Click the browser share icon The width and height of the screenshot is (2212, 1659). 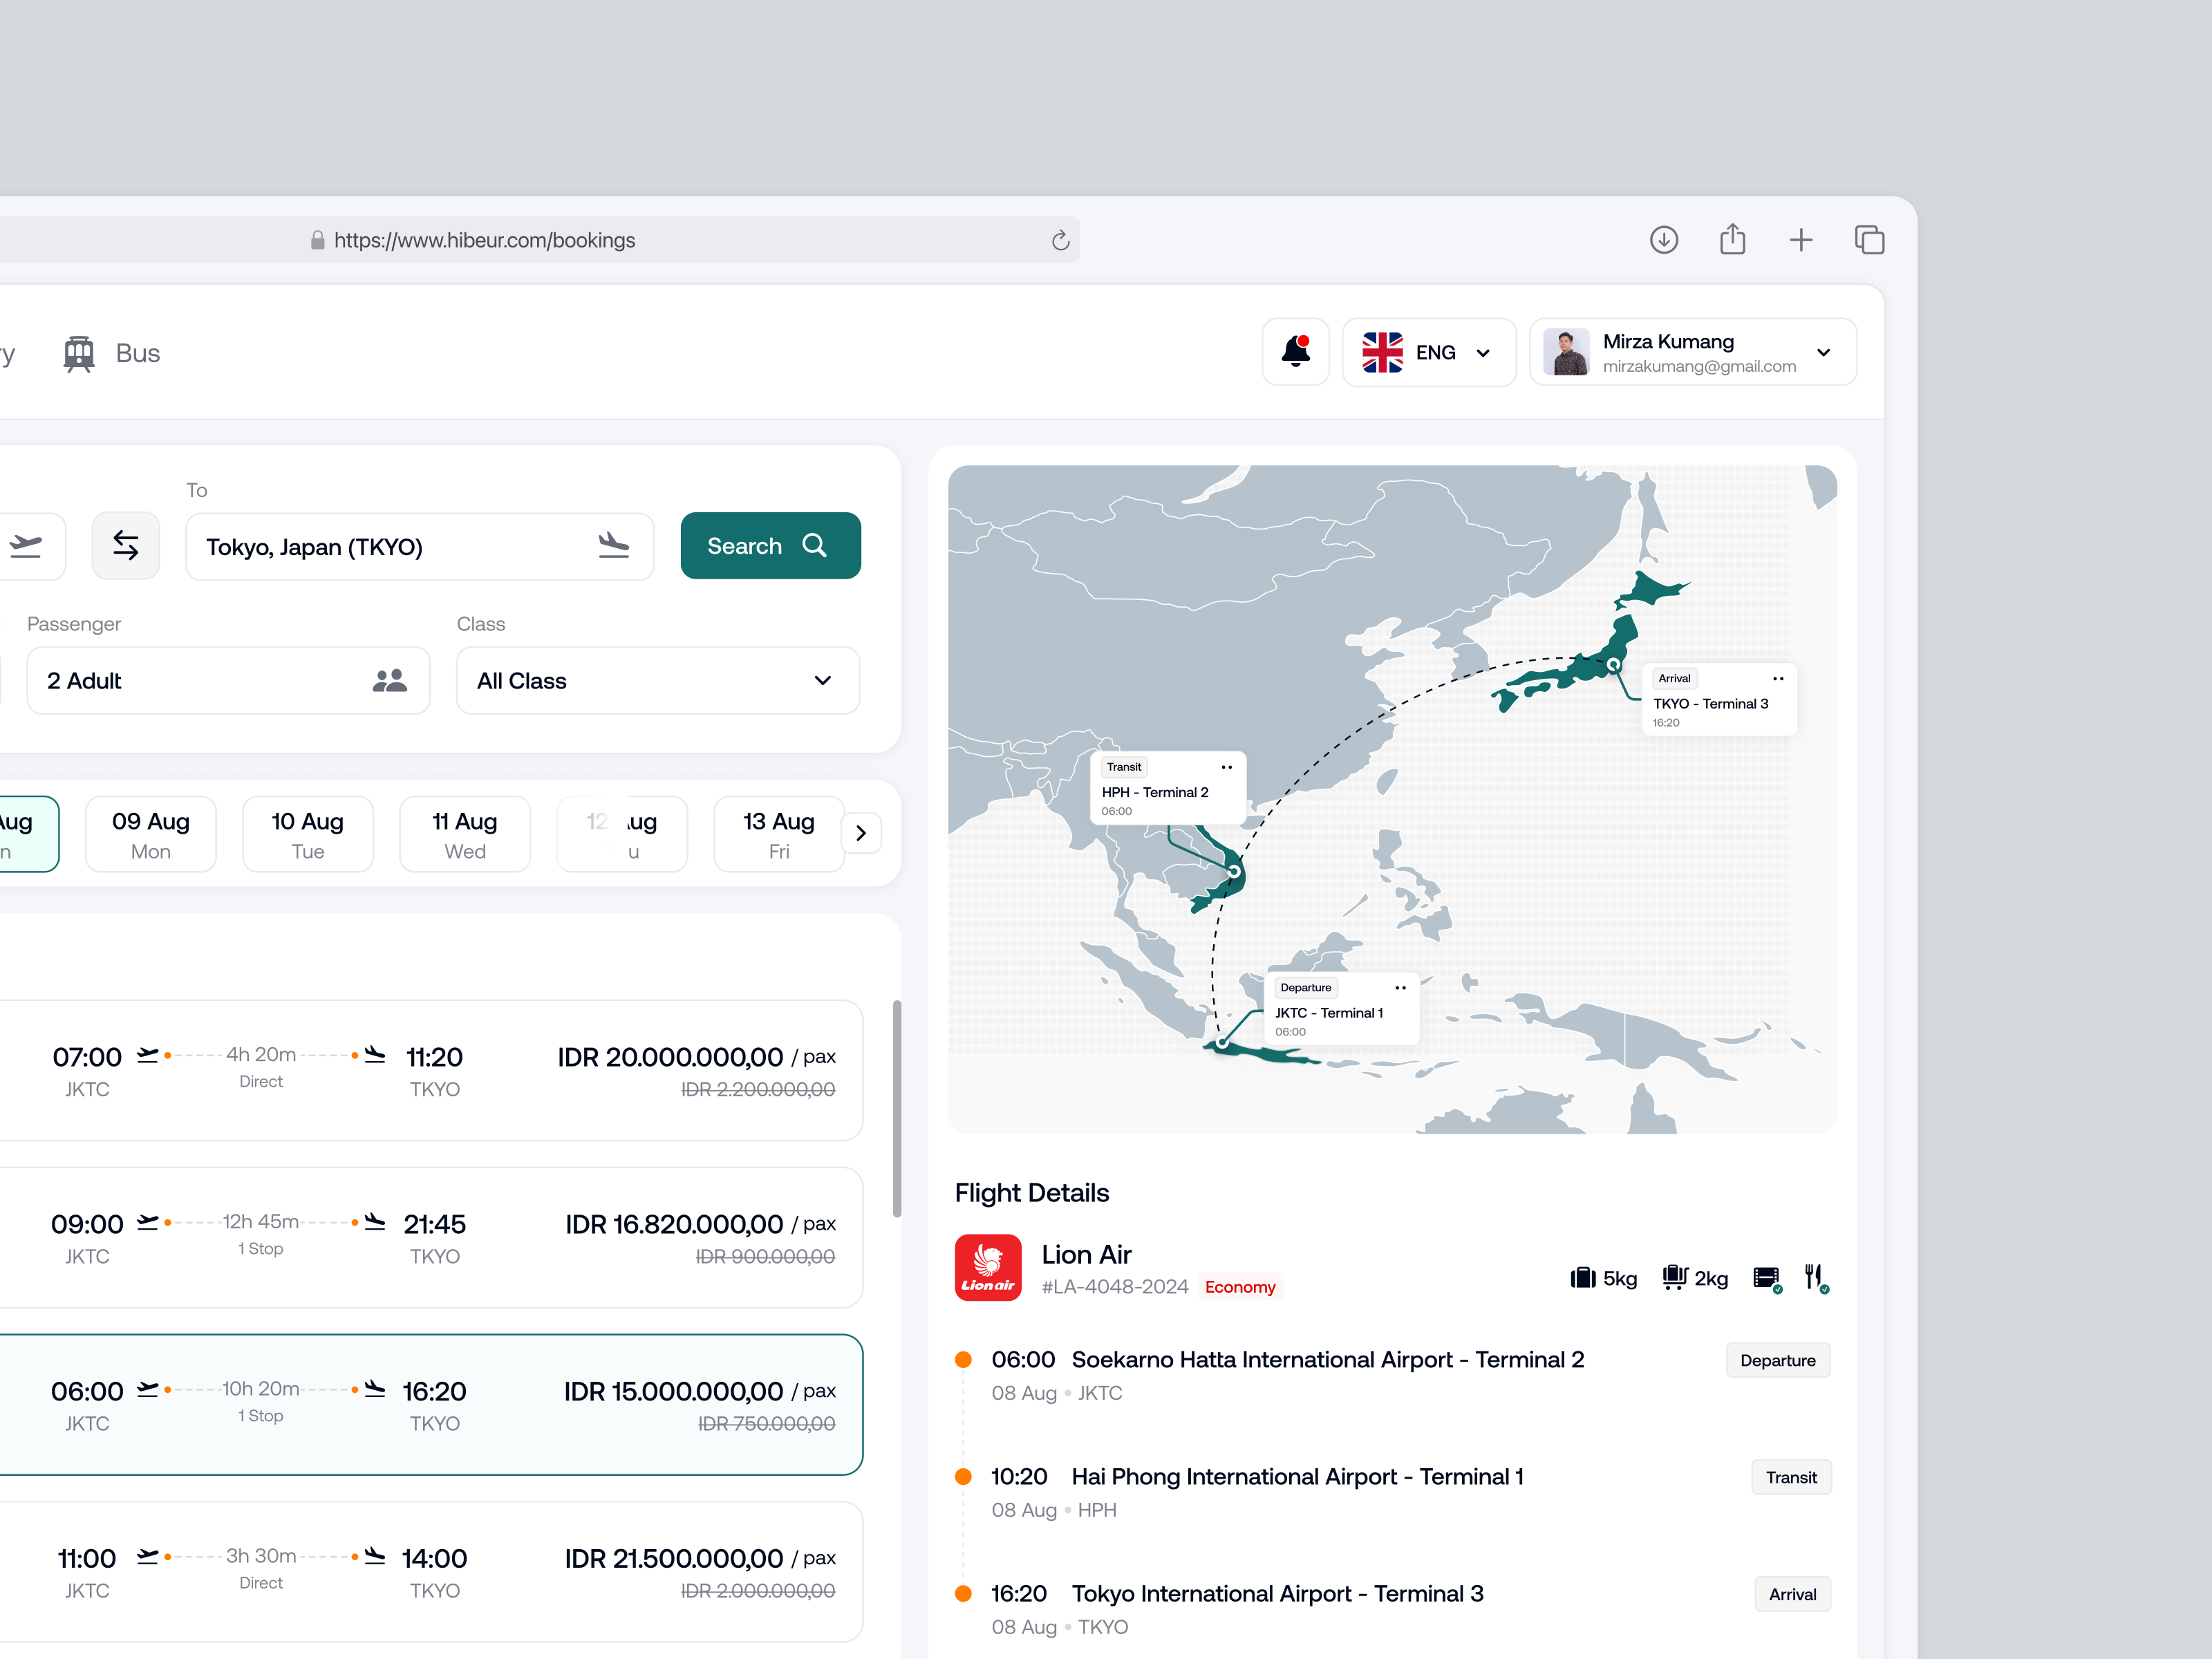pyautogui.click(x=1732, y=240)
